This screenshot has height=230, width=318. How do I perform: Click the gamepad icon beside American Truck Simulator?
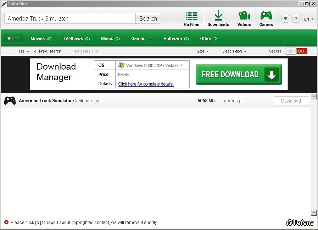[10, 101]
